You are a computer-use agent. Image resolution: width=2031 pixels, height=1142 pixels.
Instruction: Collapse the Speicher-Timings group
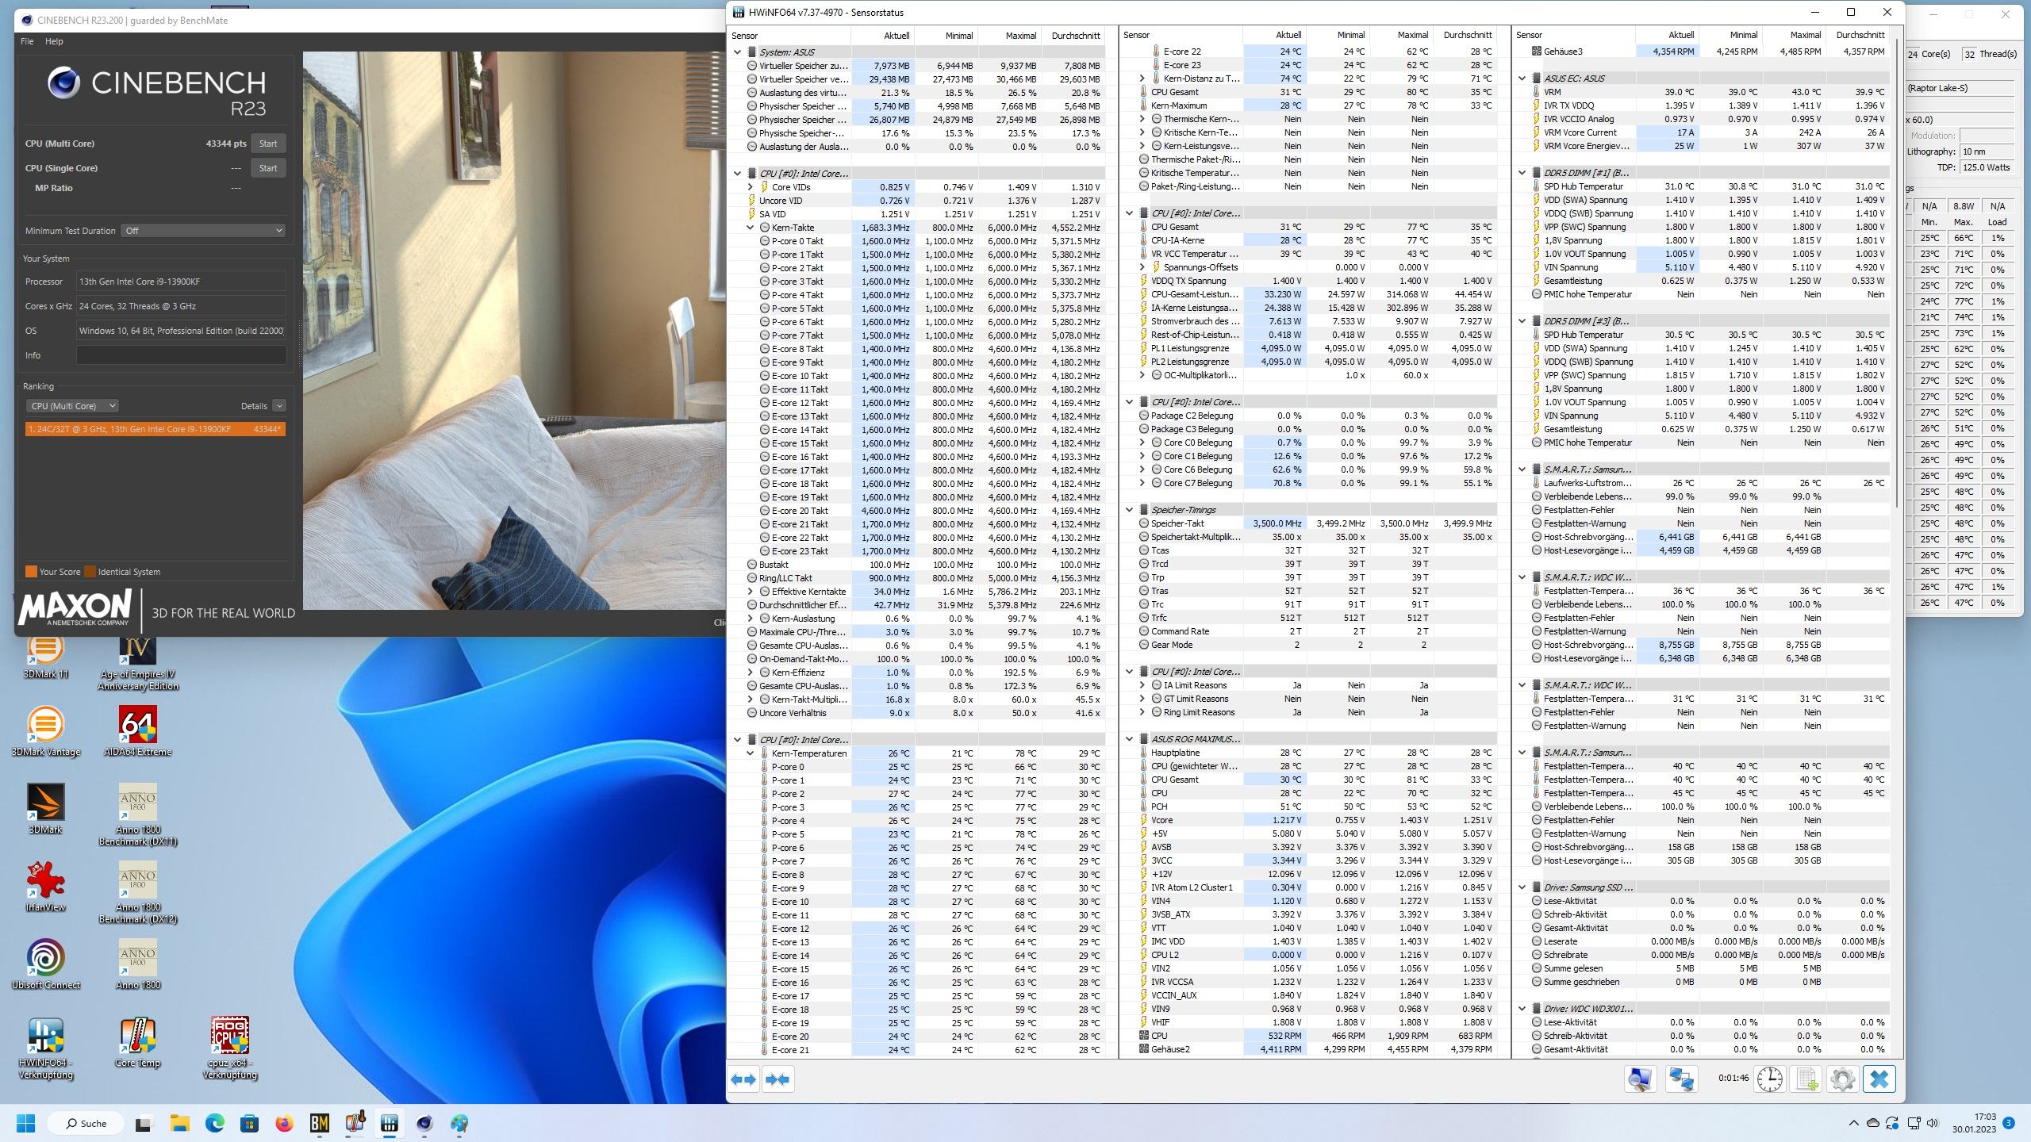pos(1130,510)
